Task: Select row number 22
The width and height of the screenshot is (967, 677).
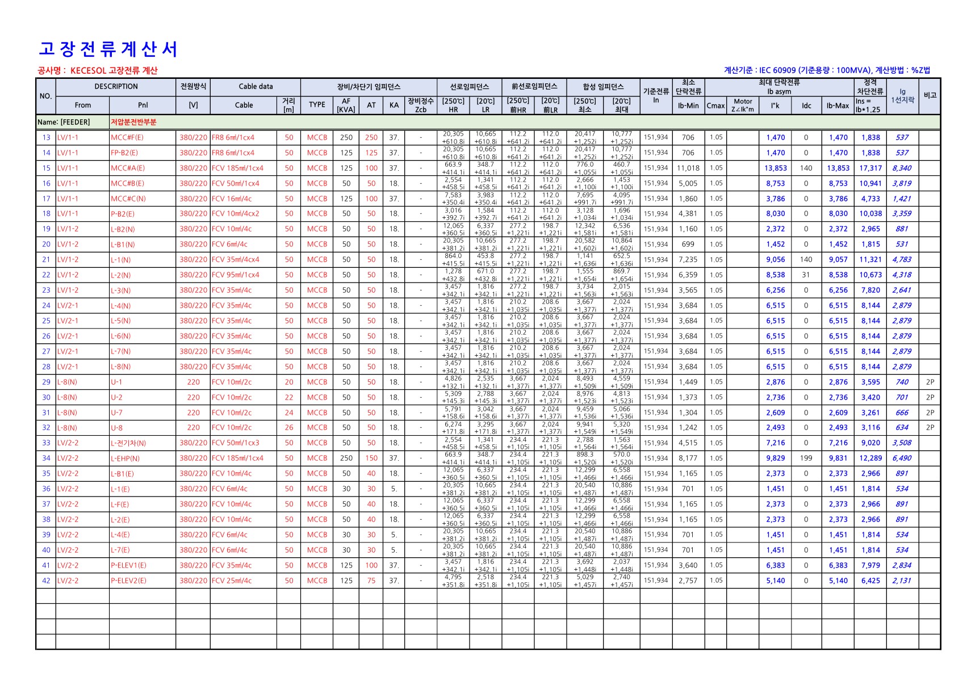Action: point(46,275)
